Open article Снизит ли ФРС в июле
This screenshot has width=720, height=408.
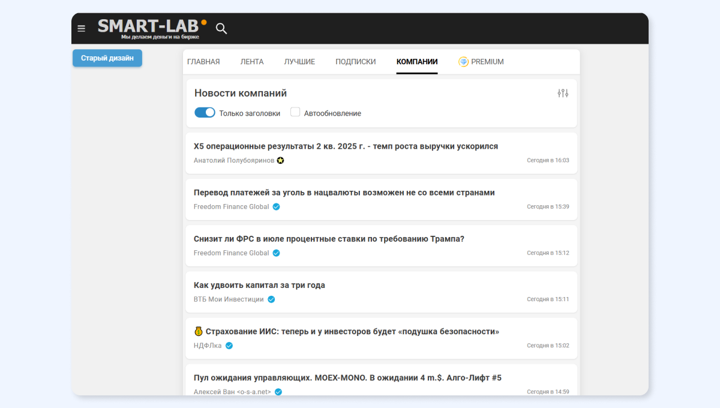point(329,239)
